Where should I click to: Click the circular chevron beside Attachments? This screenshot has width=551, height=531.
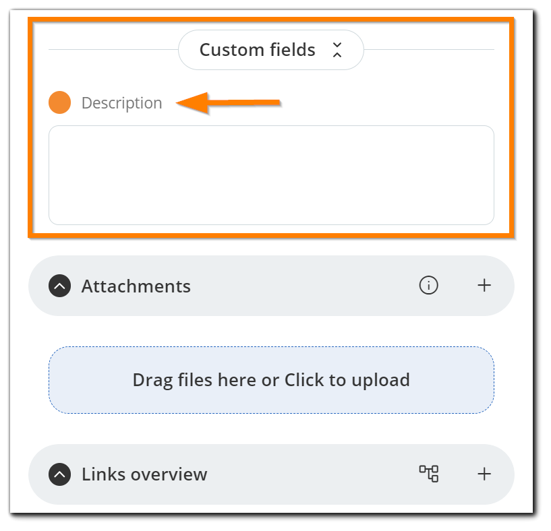pos(59,286)
